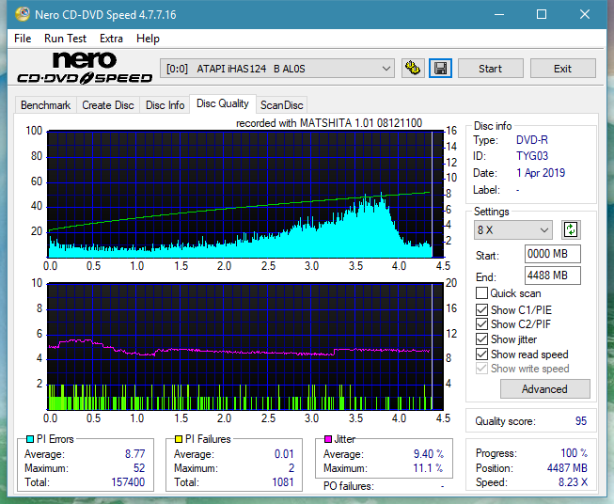Click the PI Errors Average value 8.77

135,454
